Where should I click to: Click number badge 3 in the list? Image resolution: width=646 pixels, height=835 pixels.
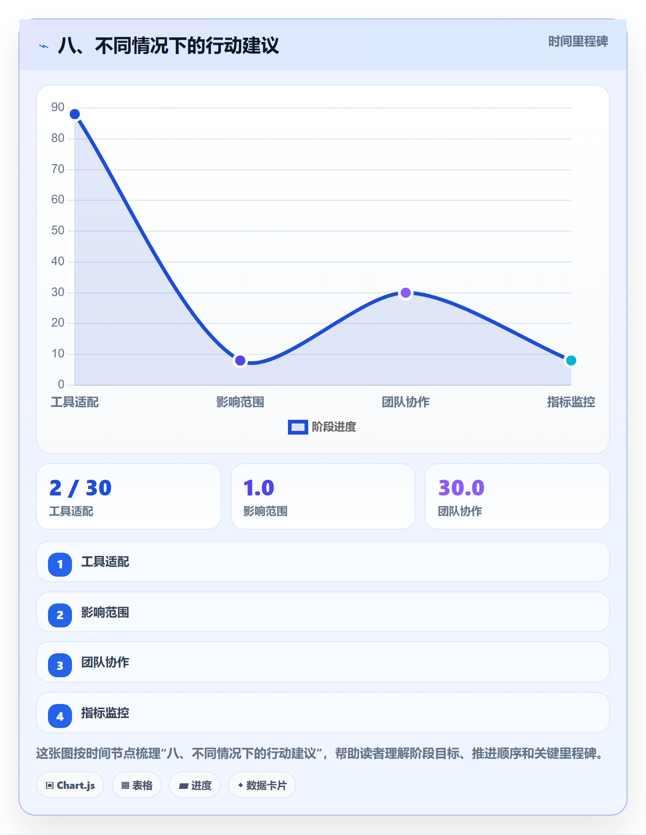pos(60,665)
